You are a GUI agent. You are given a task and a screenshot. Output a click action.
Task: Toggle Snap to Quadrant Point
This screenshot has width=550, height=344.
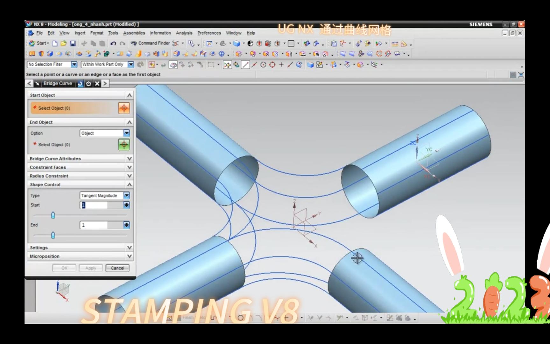tap(272, 65)
